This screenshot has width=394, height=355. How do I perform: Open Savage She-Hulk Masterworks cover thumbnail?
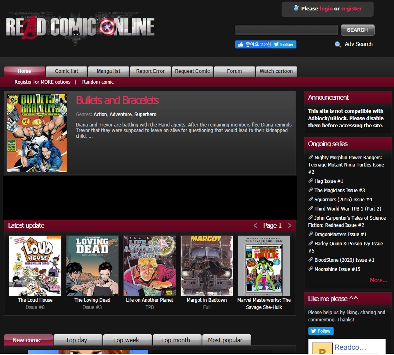pos(264,266)
